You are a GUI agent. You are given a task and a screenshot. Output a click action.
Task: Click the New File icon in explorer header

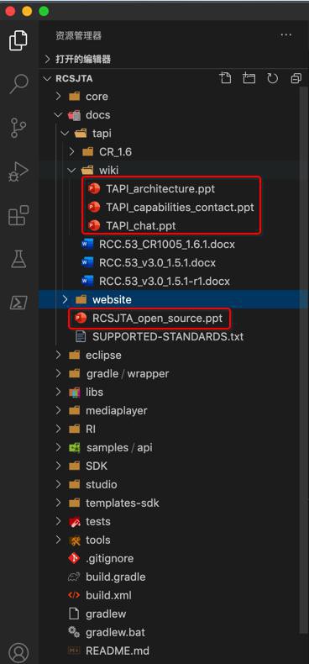(x=226, y=78)
